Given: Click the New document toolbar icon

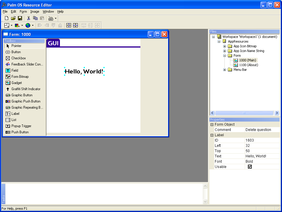Looking at the screenshot, I should pyautogui.click(x=6, y=18).
